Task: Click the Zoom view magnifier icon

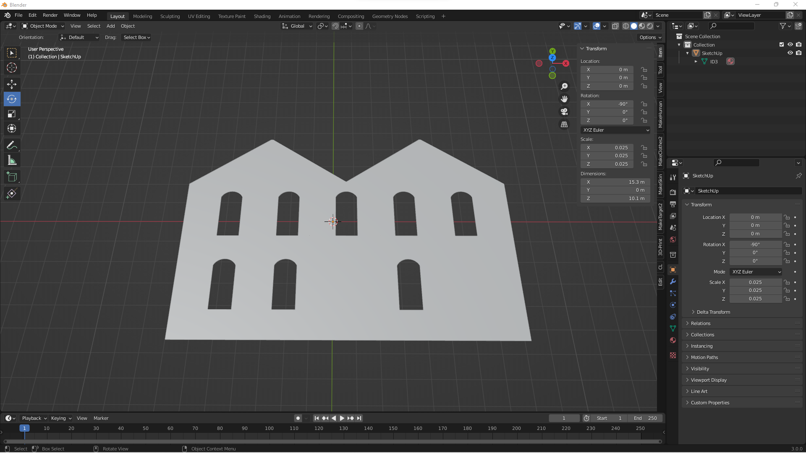Action: [x=564, y=86]
